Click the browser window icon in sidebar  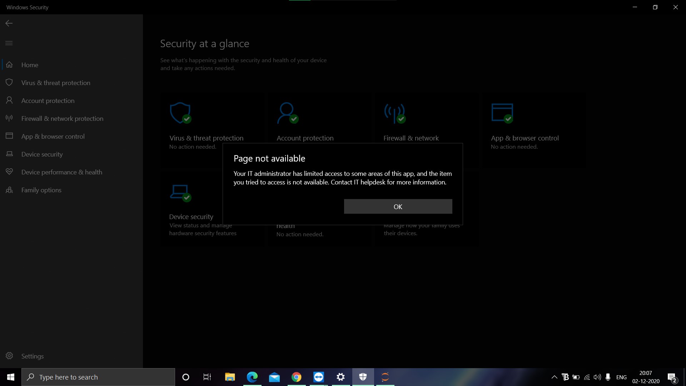(x=9, y=136)
